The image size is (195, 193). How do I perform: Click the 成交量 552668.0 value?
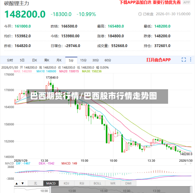119,46
